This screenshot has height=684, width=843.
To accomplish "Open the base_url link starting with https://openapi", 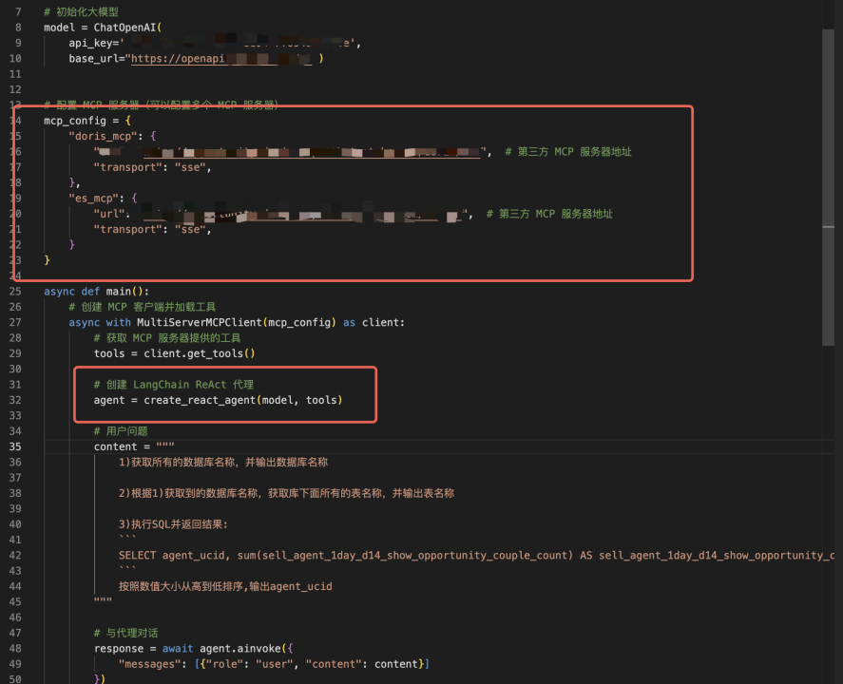I will 220,59.
